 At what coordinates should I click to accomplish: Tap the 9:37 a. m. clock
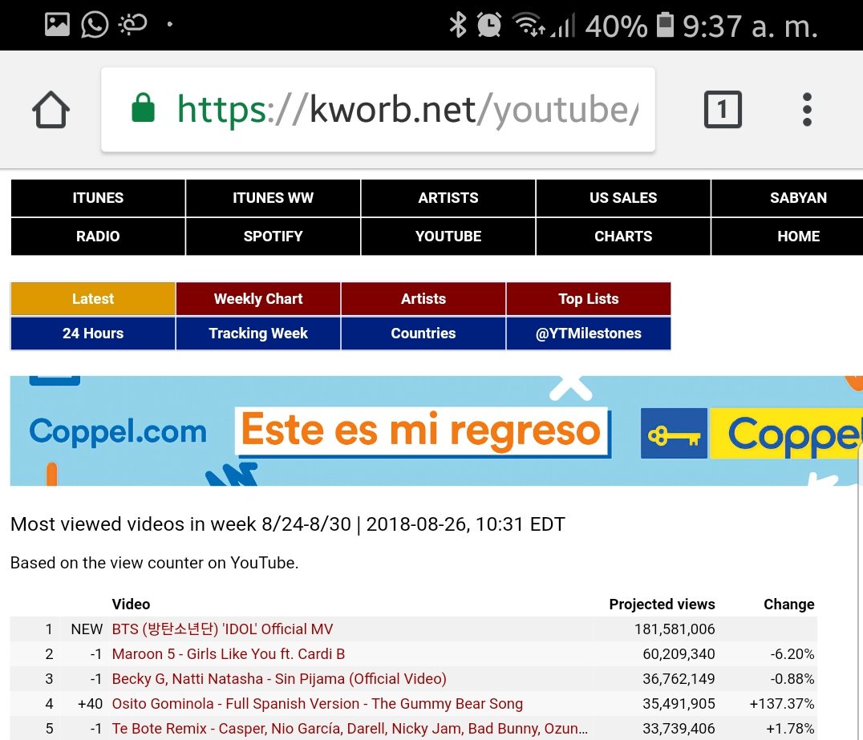point(750,26)
